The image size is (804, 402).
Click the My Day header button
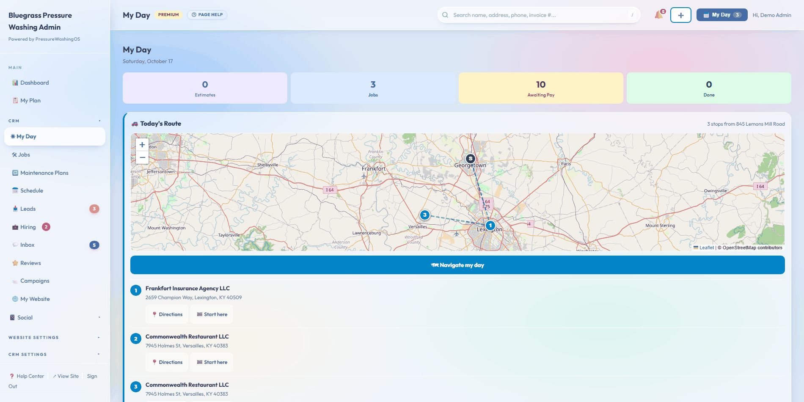click(x=722, y=15)
